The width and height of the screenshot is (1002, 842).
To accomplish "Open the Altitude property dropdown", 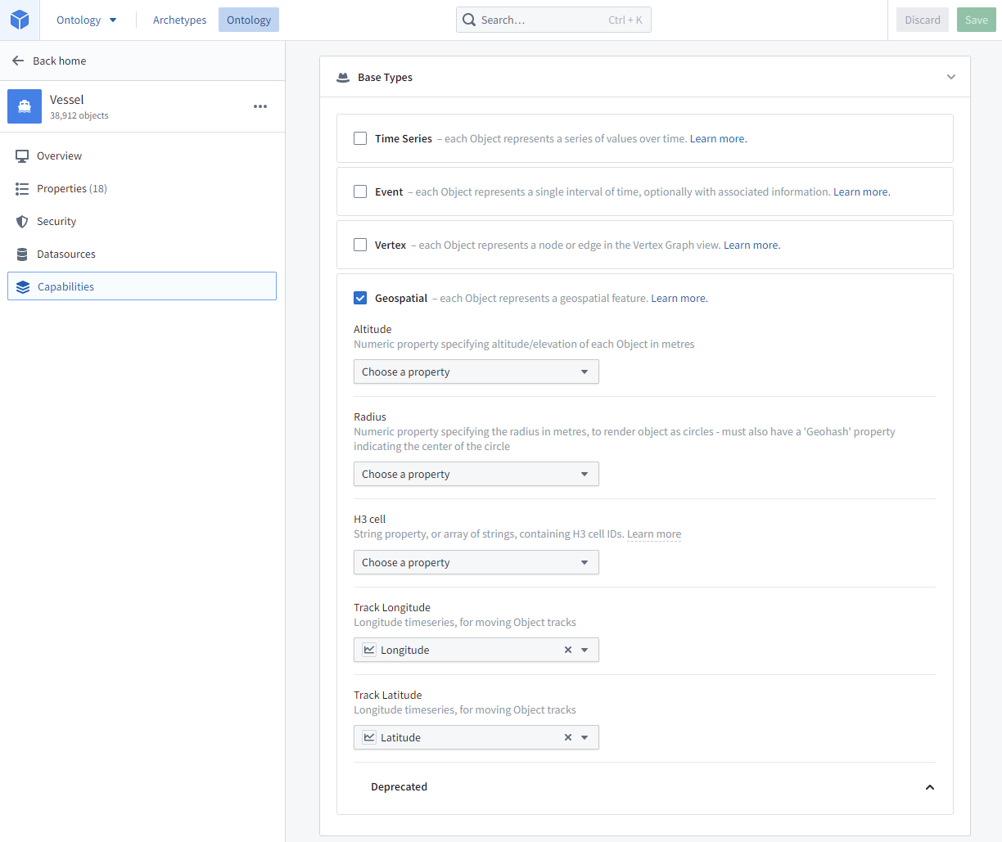I will 476,371.
